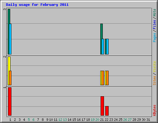Click the 'Daily usage for February 2011' title
Viewport: 158px width, 123px height.
click(37, 5)
